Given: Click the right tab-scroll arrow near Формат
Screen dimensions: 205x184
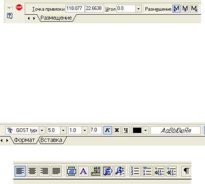Looking at the screenshot, I should tap(7, 141).
